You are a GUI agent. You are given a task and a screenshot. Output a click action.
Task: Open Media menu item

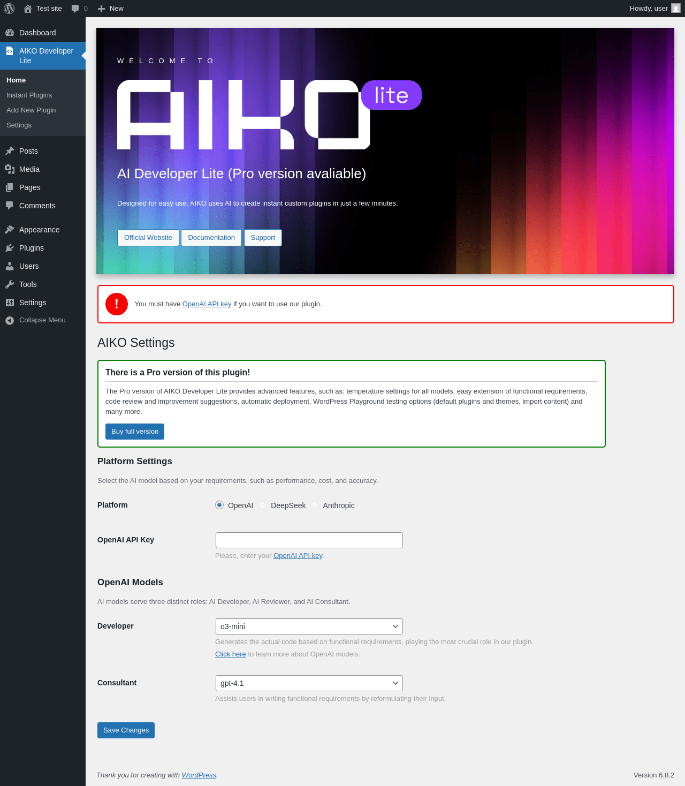coord(43,169)
